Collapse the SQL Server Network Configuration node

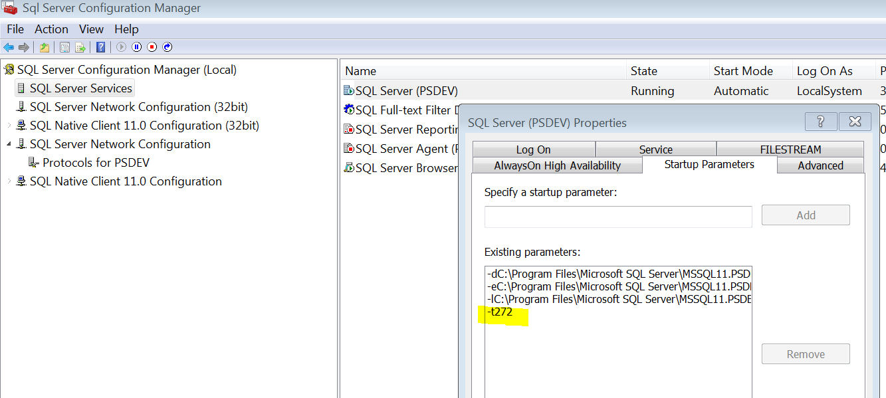tap(9, 144)
